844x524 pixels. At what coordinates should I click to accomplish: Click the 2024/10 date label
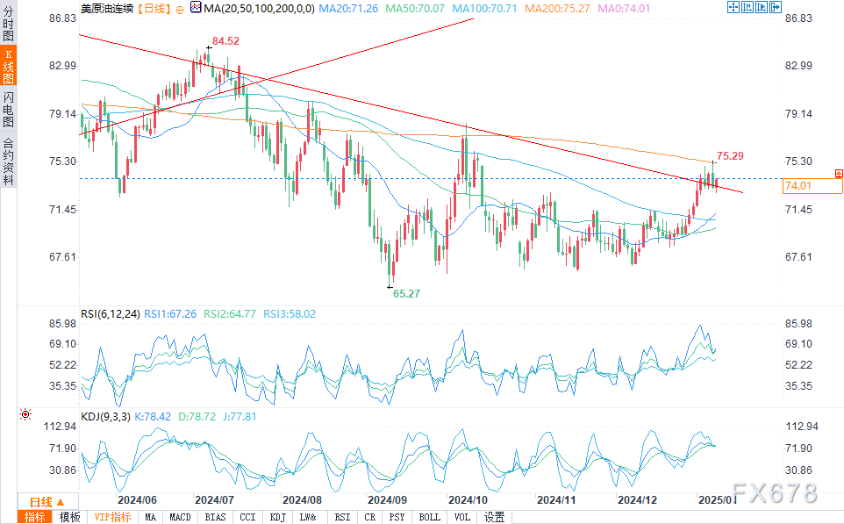468,499
